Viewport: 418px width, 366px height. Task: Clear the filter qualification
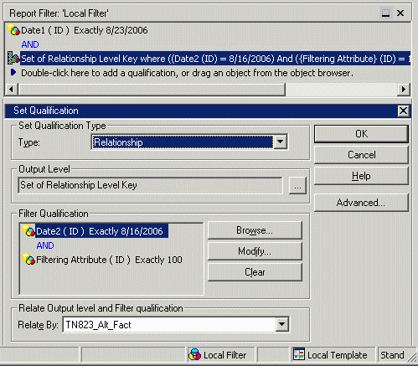pos(255,272)
